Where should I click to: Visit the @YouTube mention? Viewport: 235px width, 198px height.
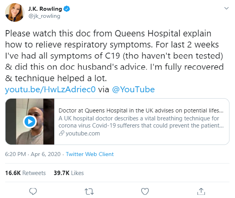133,89
